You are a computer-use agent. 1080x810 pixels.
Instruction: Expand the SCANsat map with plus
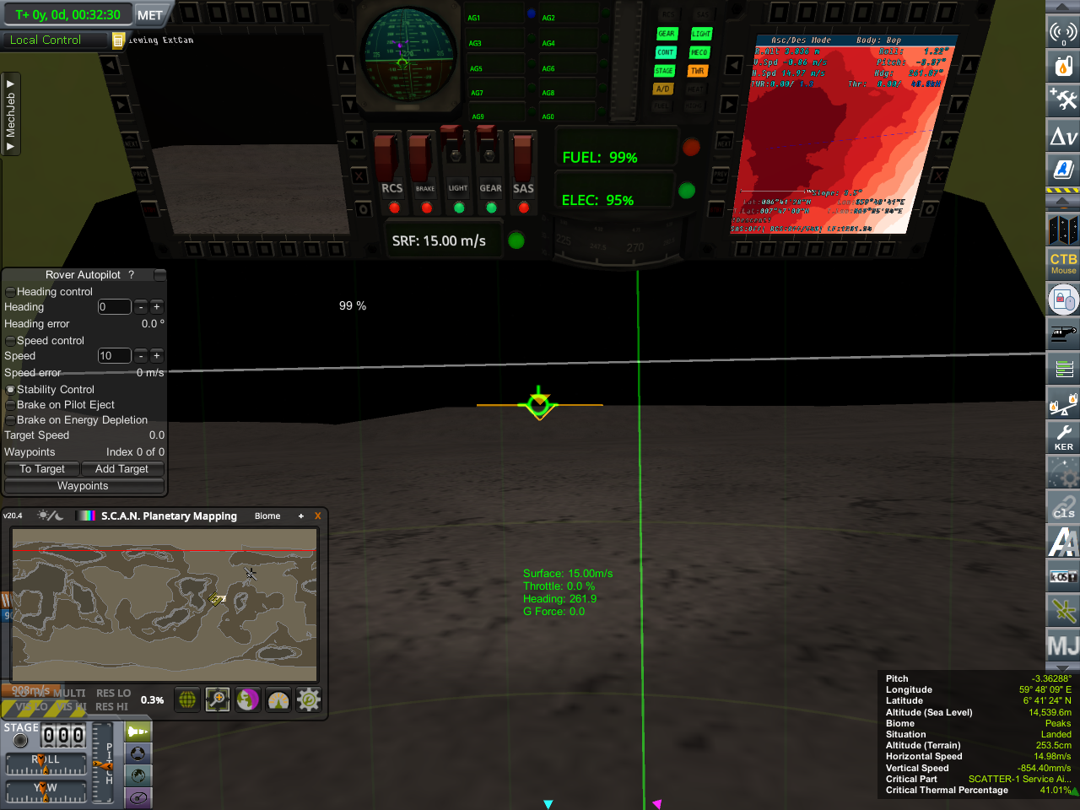click(x=301, y=516)
